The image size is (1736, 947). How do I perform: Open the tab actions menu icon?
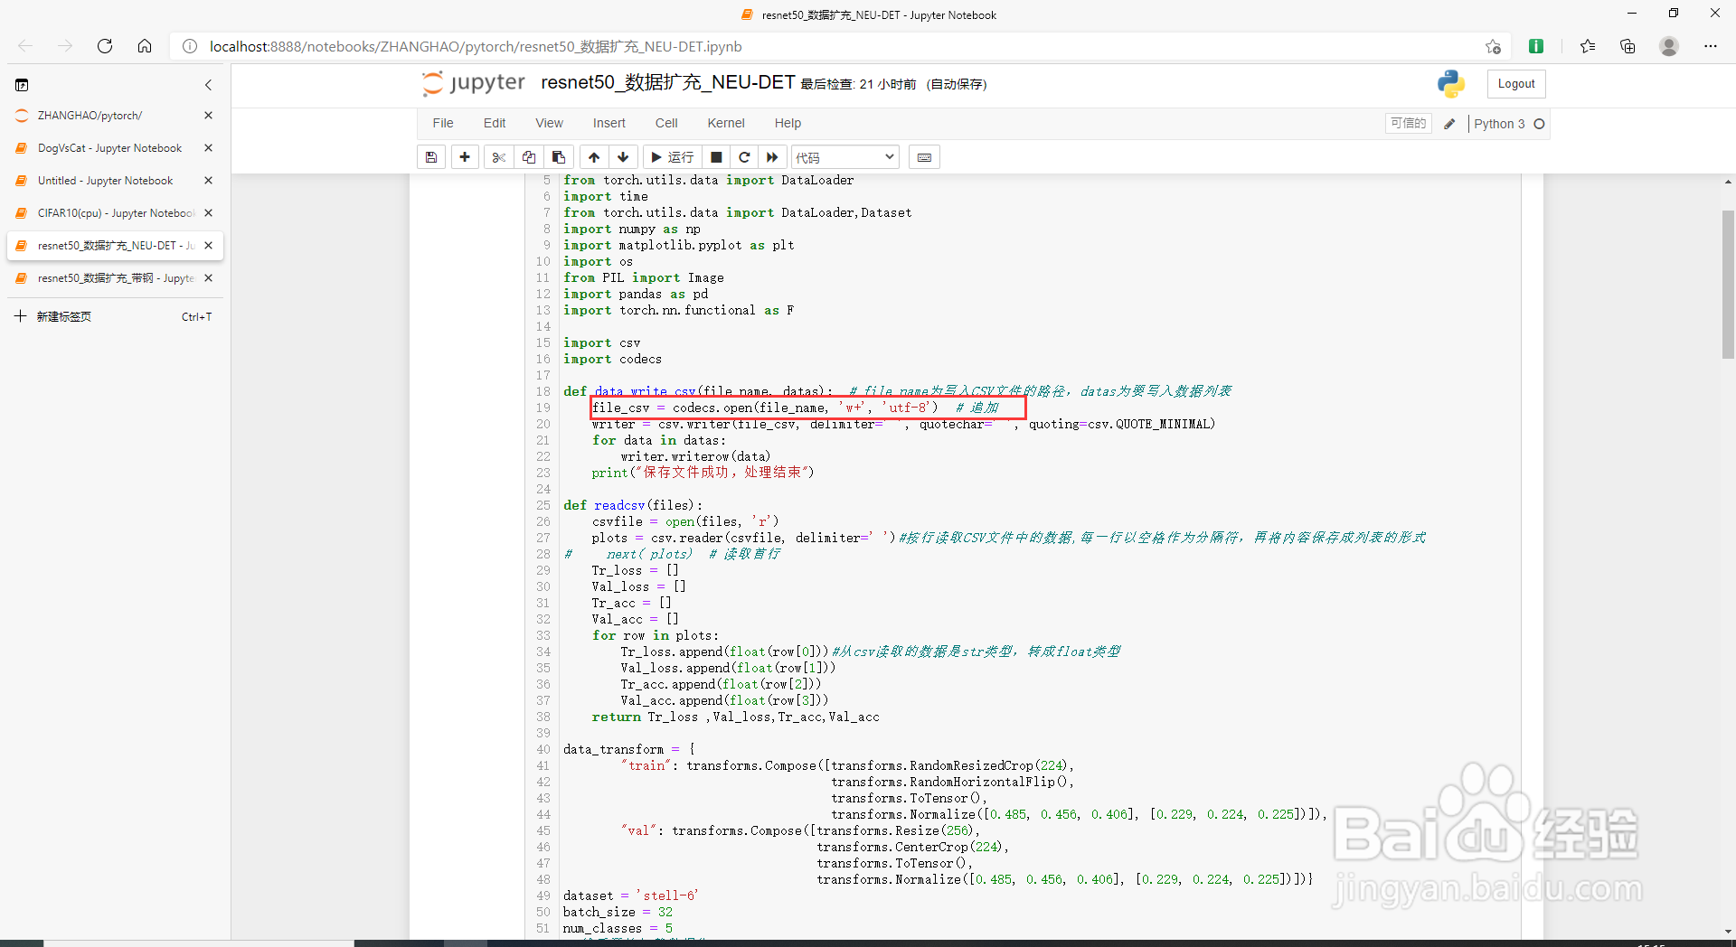point(22,85)
